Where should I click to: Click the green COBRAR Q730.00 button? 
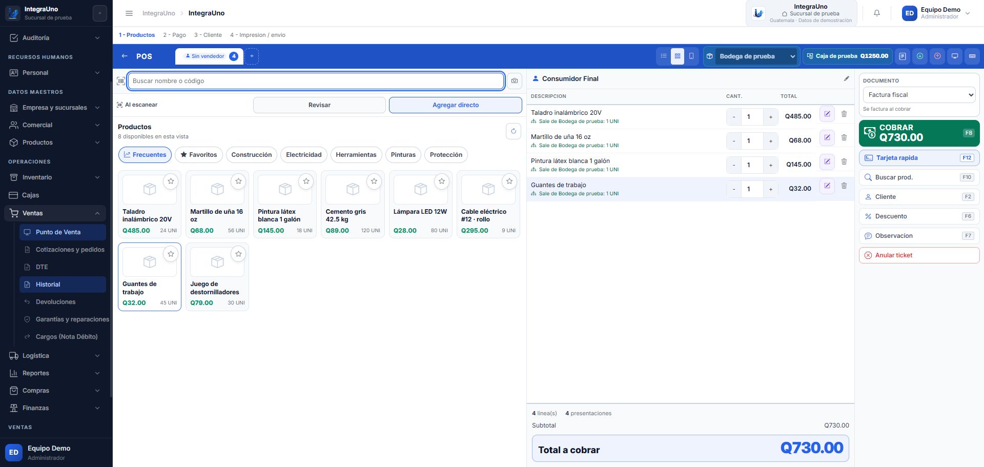(919, 133)
